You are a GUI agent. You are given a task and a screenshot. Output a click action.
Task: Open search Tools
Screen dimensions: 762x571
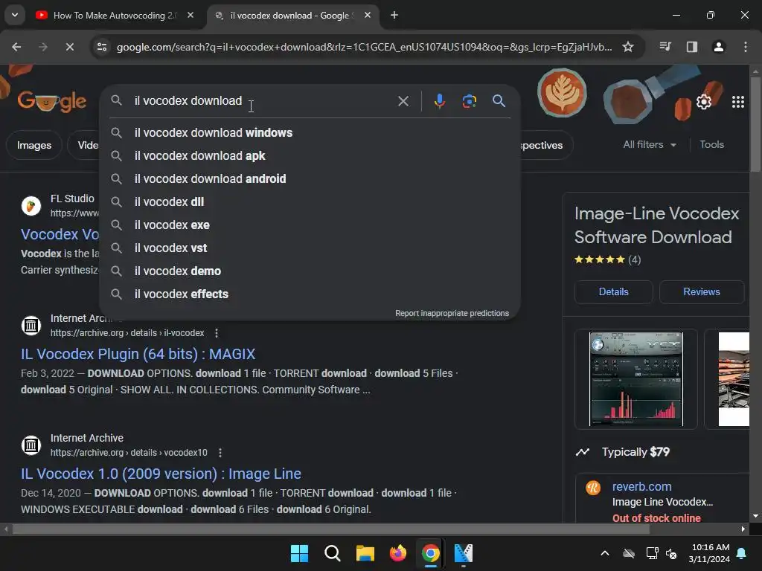point(711,145)
